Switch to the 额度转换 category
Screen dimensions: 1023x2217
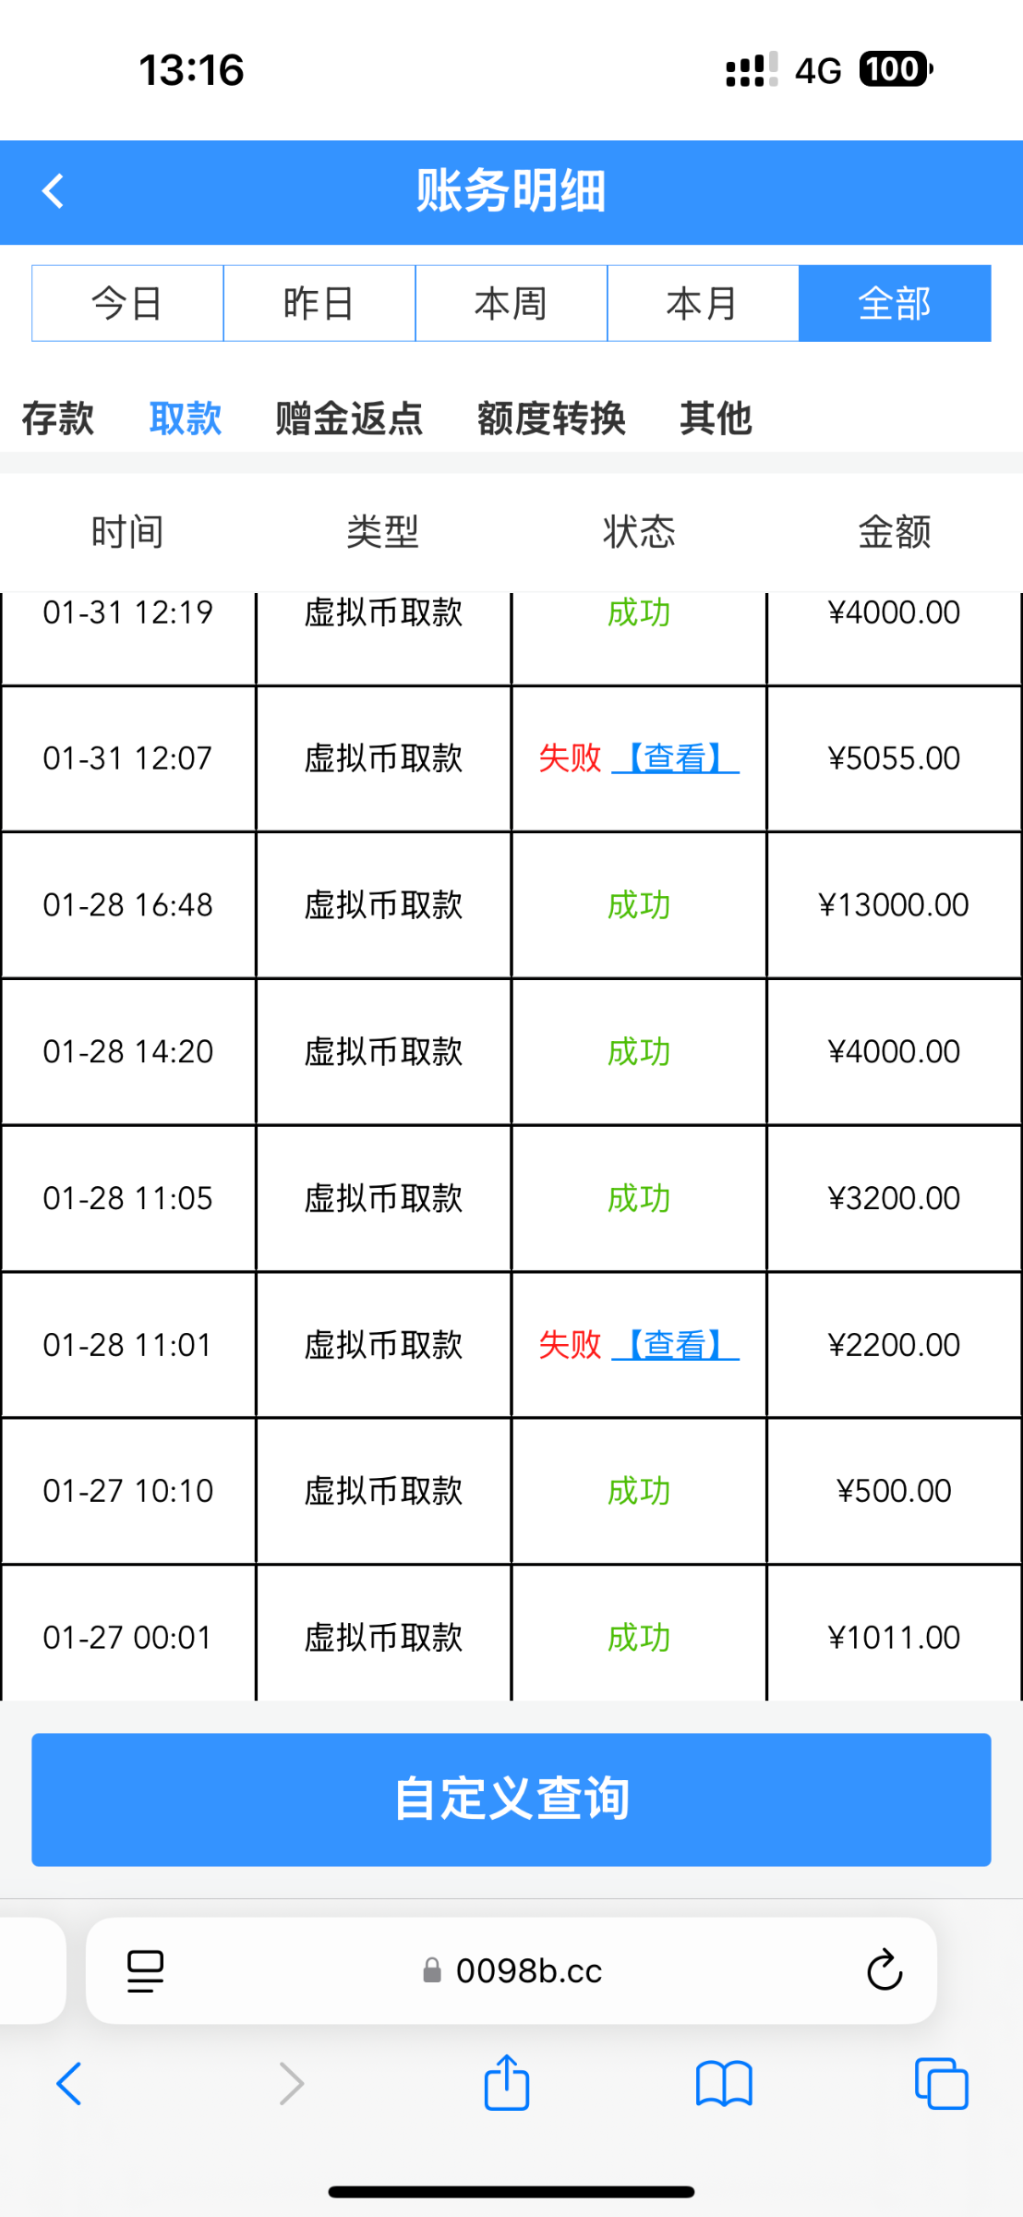pyautogui.click(x=551, y=418)
